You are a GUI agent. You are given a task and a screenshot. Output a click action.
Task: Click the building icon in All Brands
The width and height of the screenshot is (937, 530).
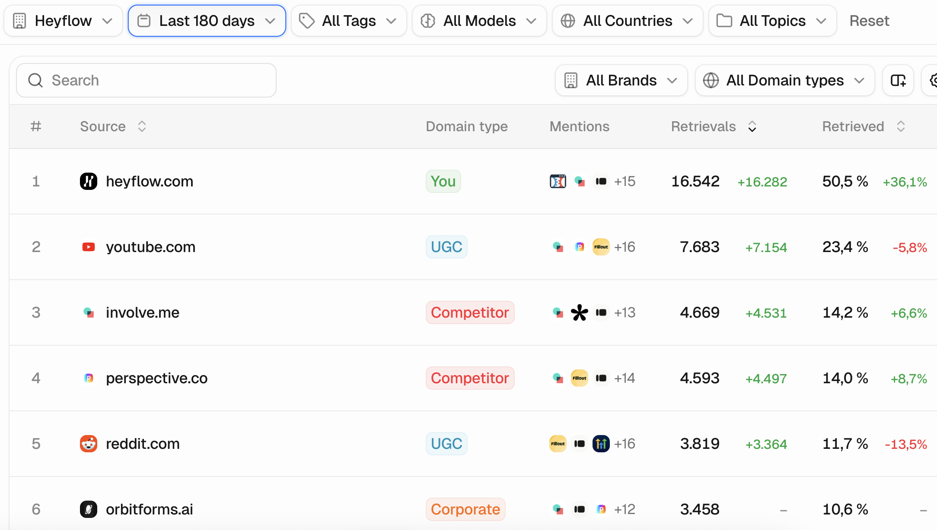coord(571,80)
